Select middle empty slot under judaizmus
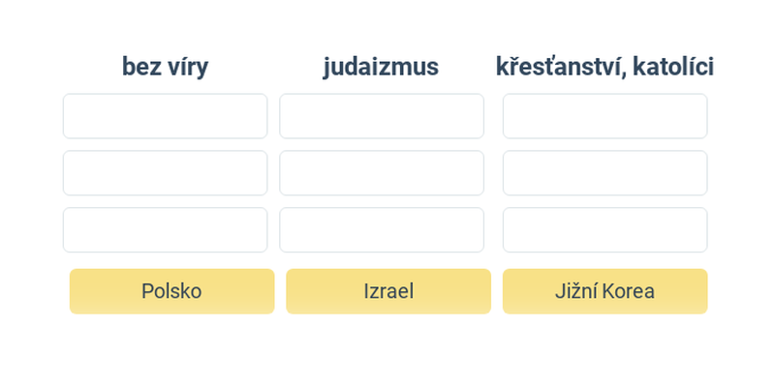Viewport: 775px width, 387px height. 382,173
